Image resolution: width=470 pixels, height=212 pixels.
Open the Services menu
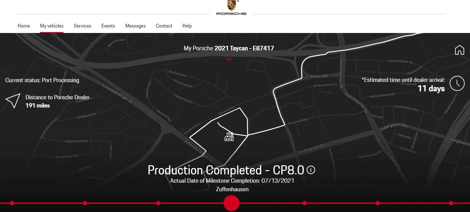point(82,26)
